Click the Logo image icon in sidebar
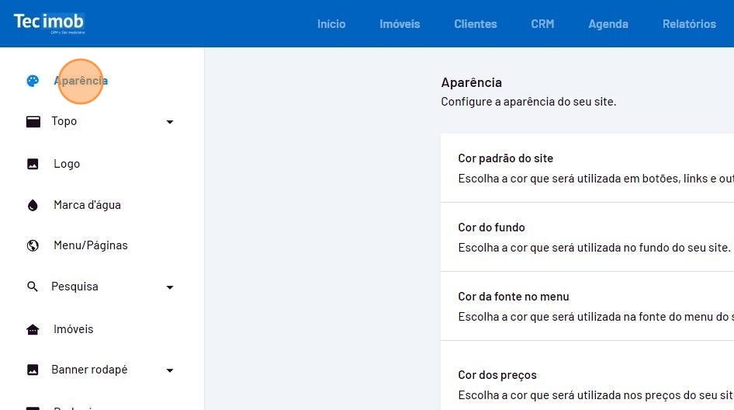Screen dimensions: 734x410 pyautogui.click(x=33, y=164)
